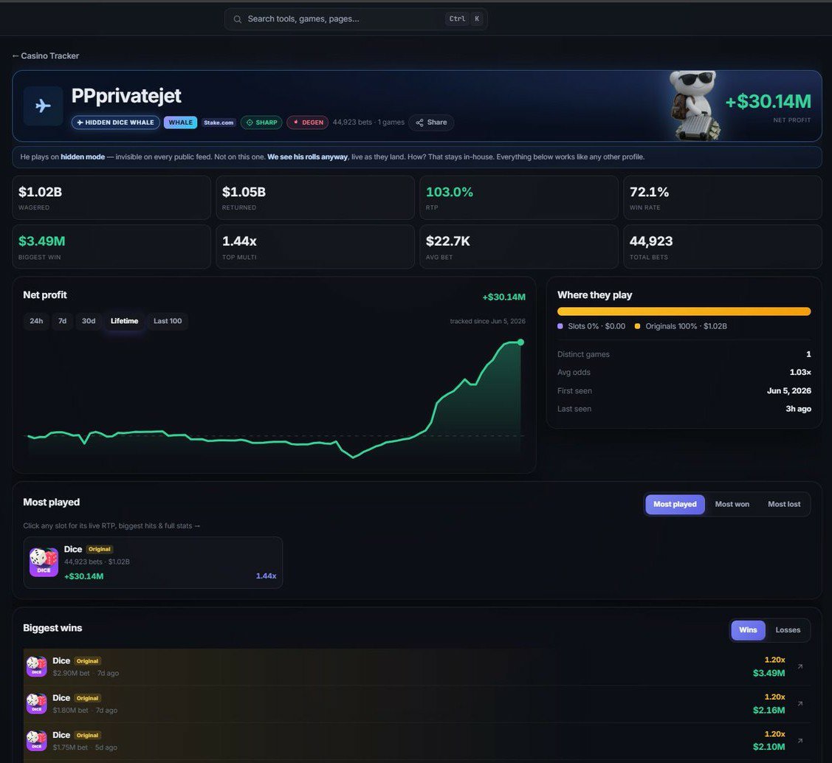Click the green endpoint dot on profit chart
This screenshot has height=763, width=832.
point(520,342)
